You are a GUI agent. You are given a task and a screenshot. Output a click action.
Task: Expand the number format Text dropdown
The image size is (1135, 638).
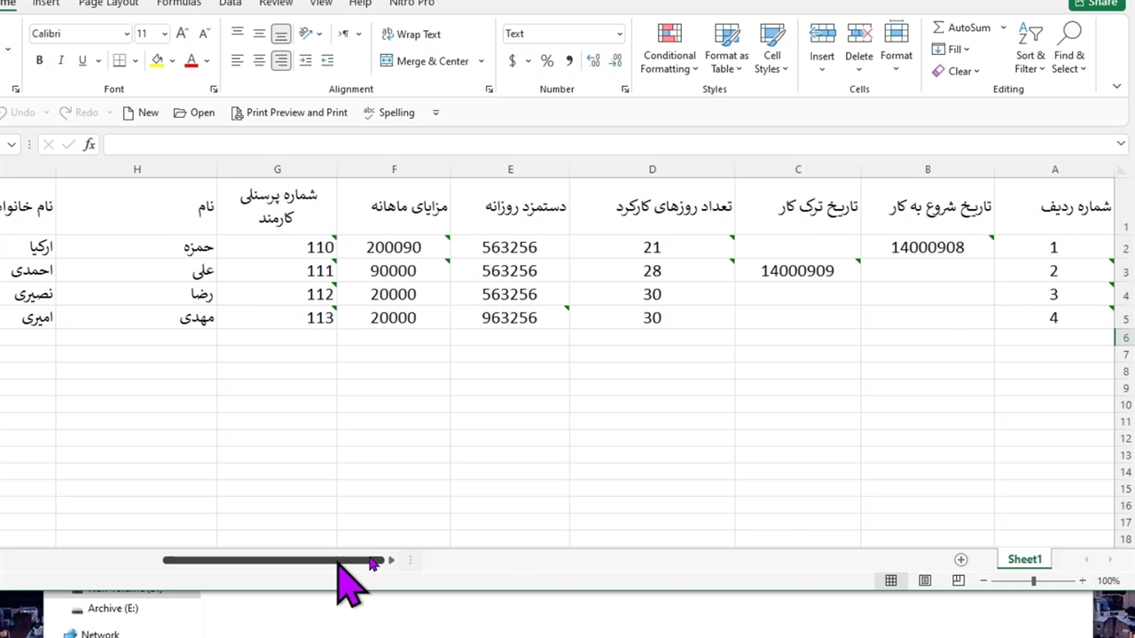coord(619,35)
